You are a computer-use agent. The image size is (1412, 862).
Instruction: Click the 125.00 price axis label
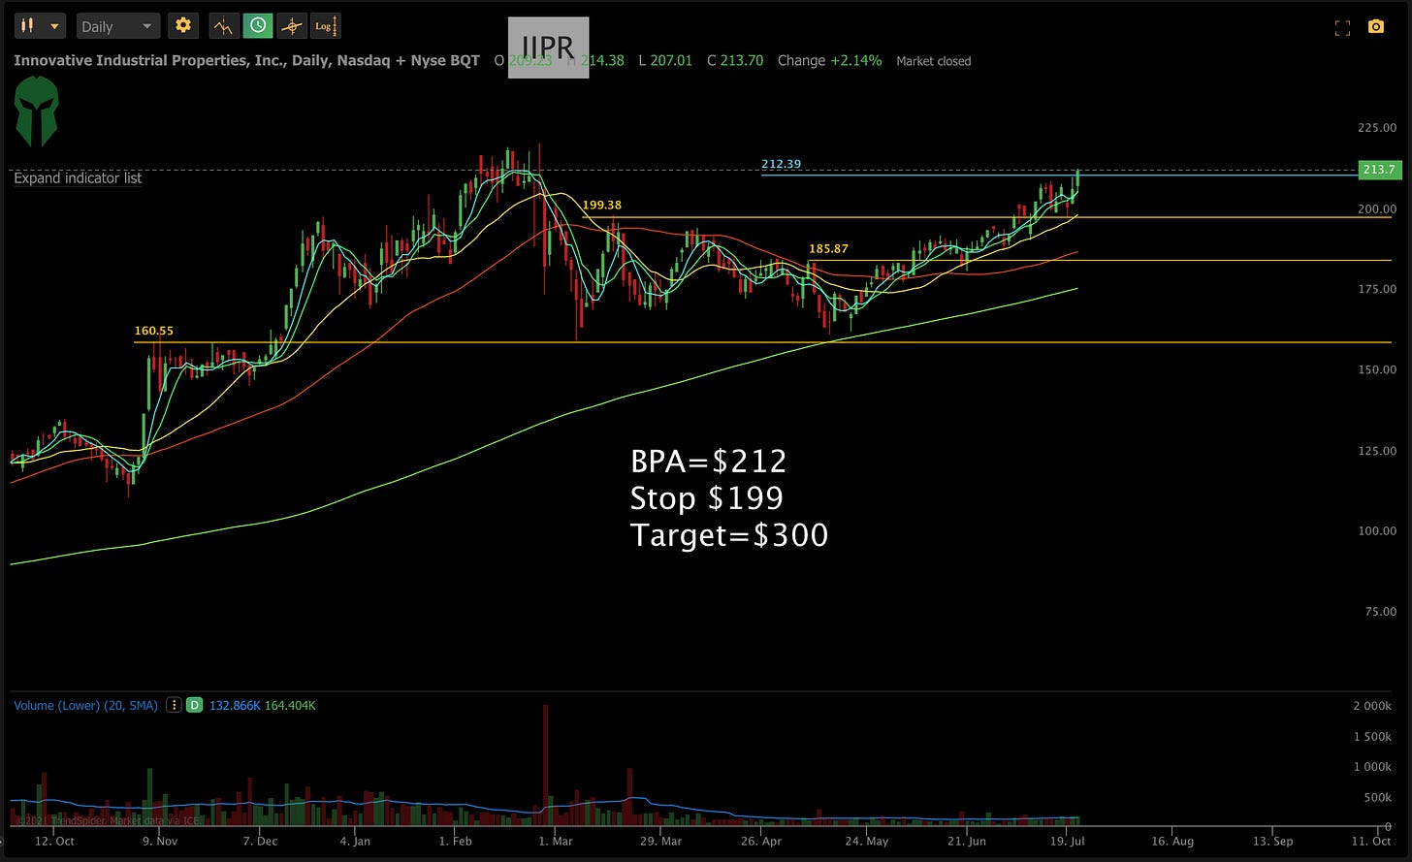pos(1378,450)
